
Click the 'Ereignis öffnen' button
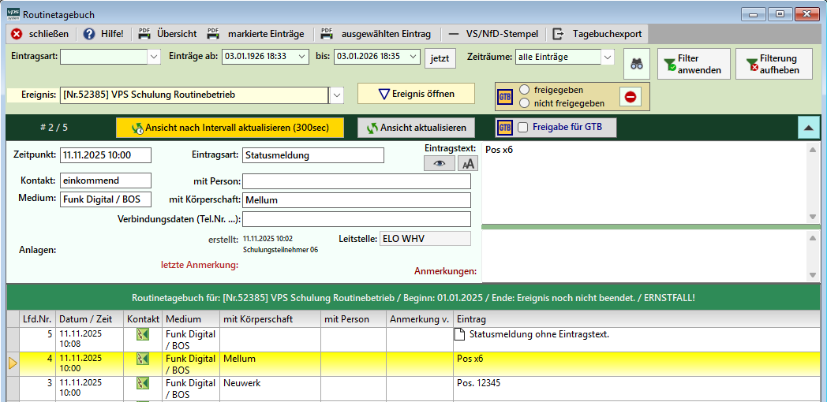pos(416,94)
